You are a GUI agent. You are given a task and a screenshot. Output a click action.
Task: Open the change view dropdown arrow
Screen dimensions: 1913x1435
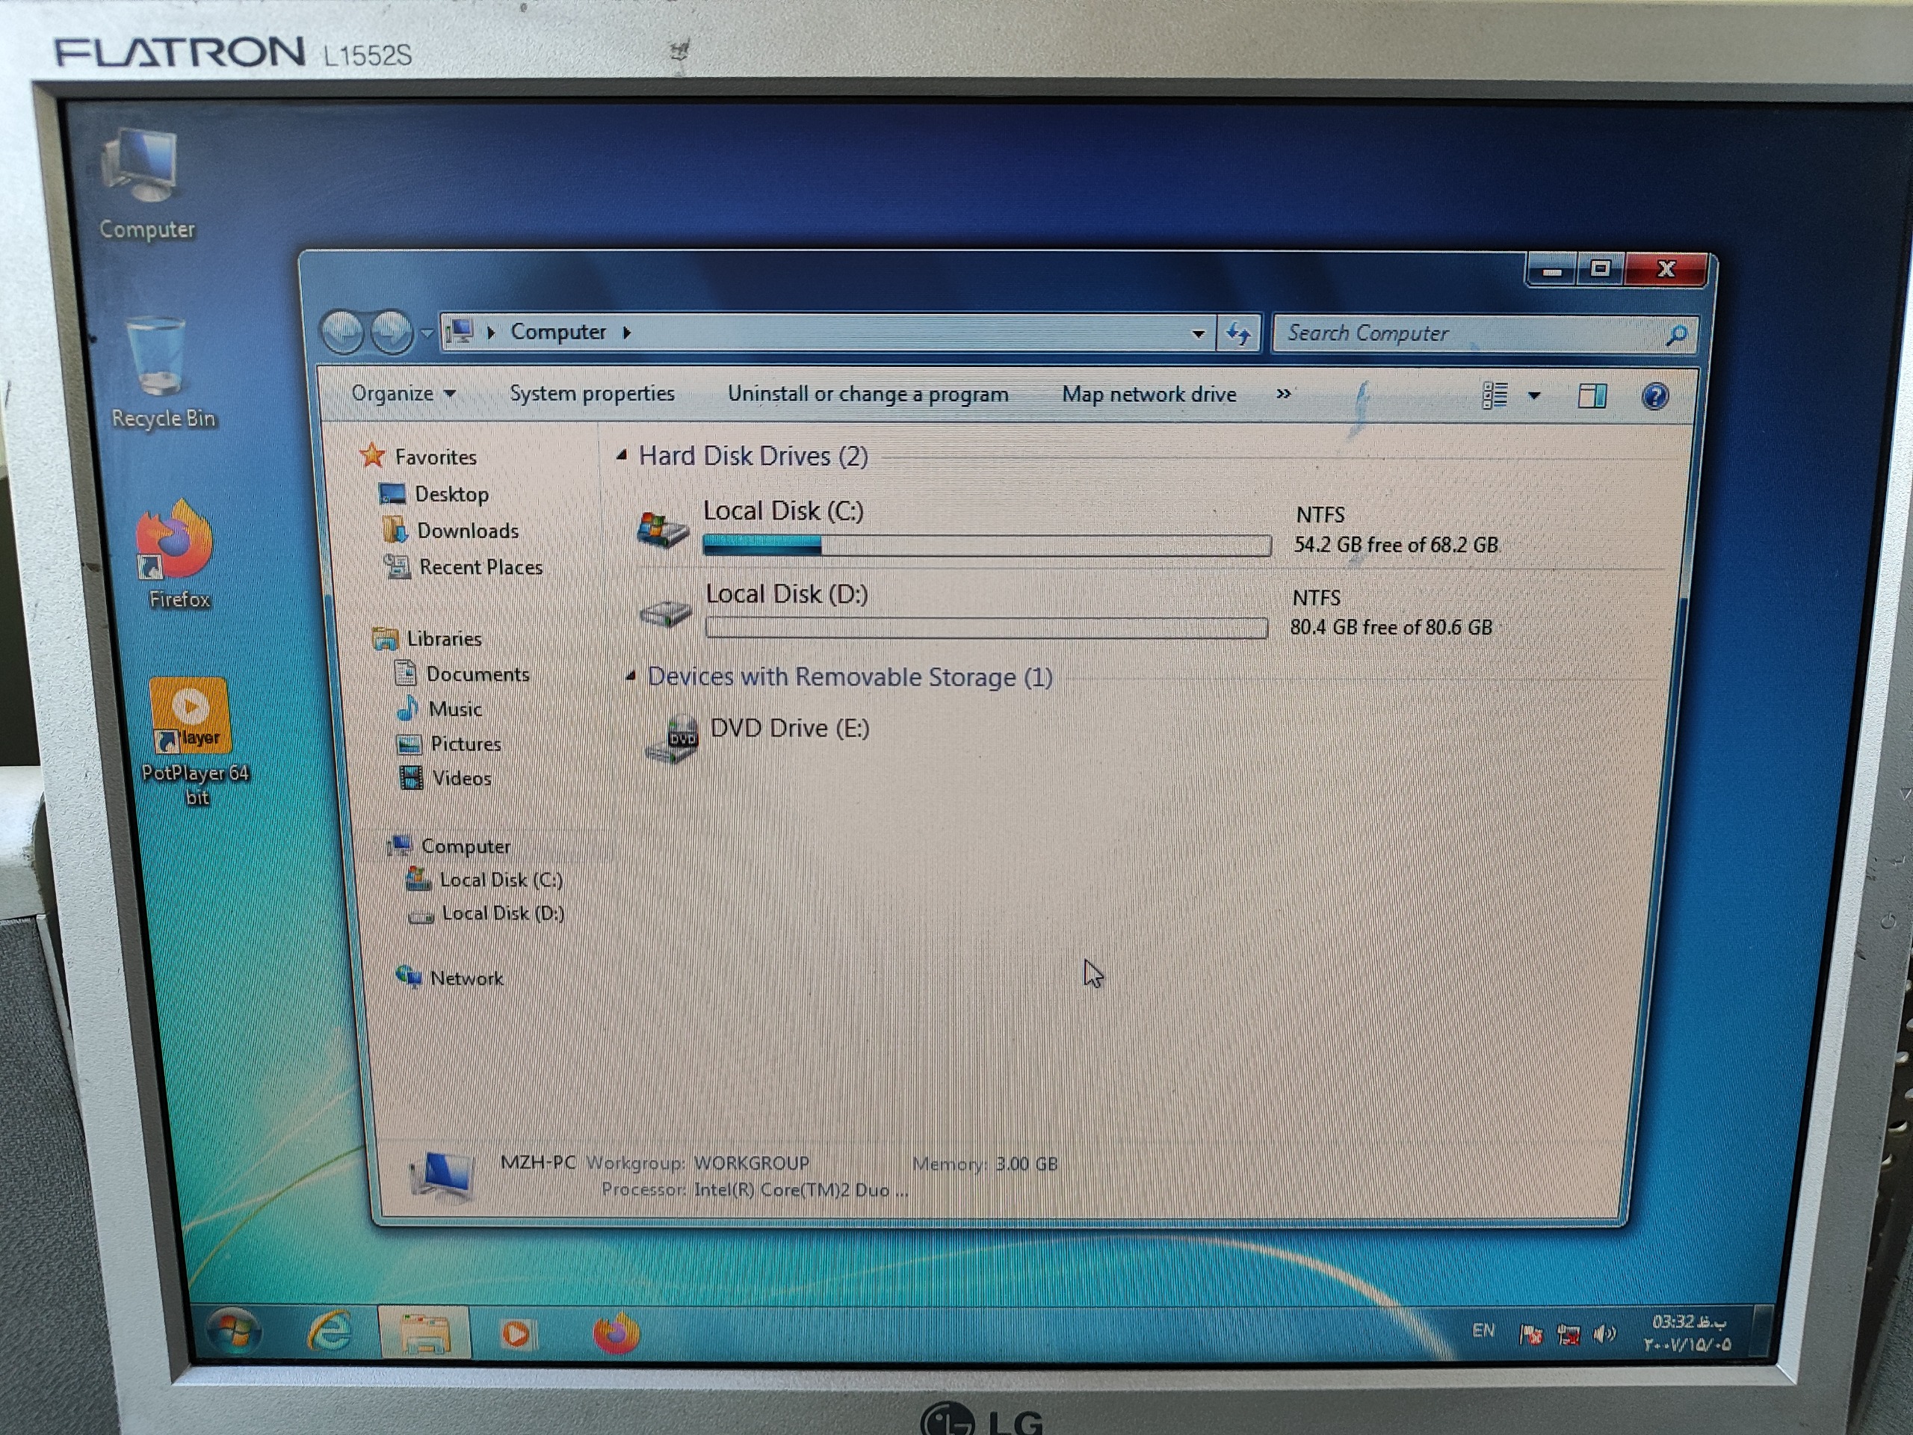1533,396
